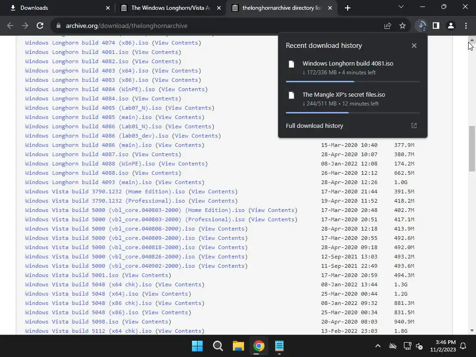The image size is (476, 357).
Task: Open Windows Longhorn build 4083 (x64).iso link
Action: coord(87,71)
